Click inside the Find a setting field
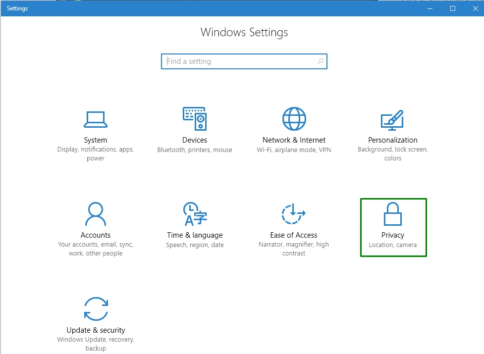 click(x=244, y=61)
